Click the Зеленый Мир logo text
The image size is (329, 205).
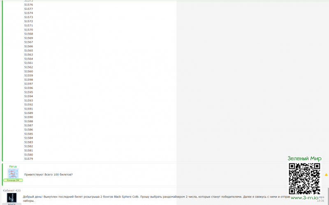(304, 158)
